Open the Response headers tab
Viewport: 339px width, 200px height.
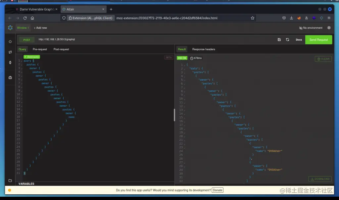click(x=204, y=49)
